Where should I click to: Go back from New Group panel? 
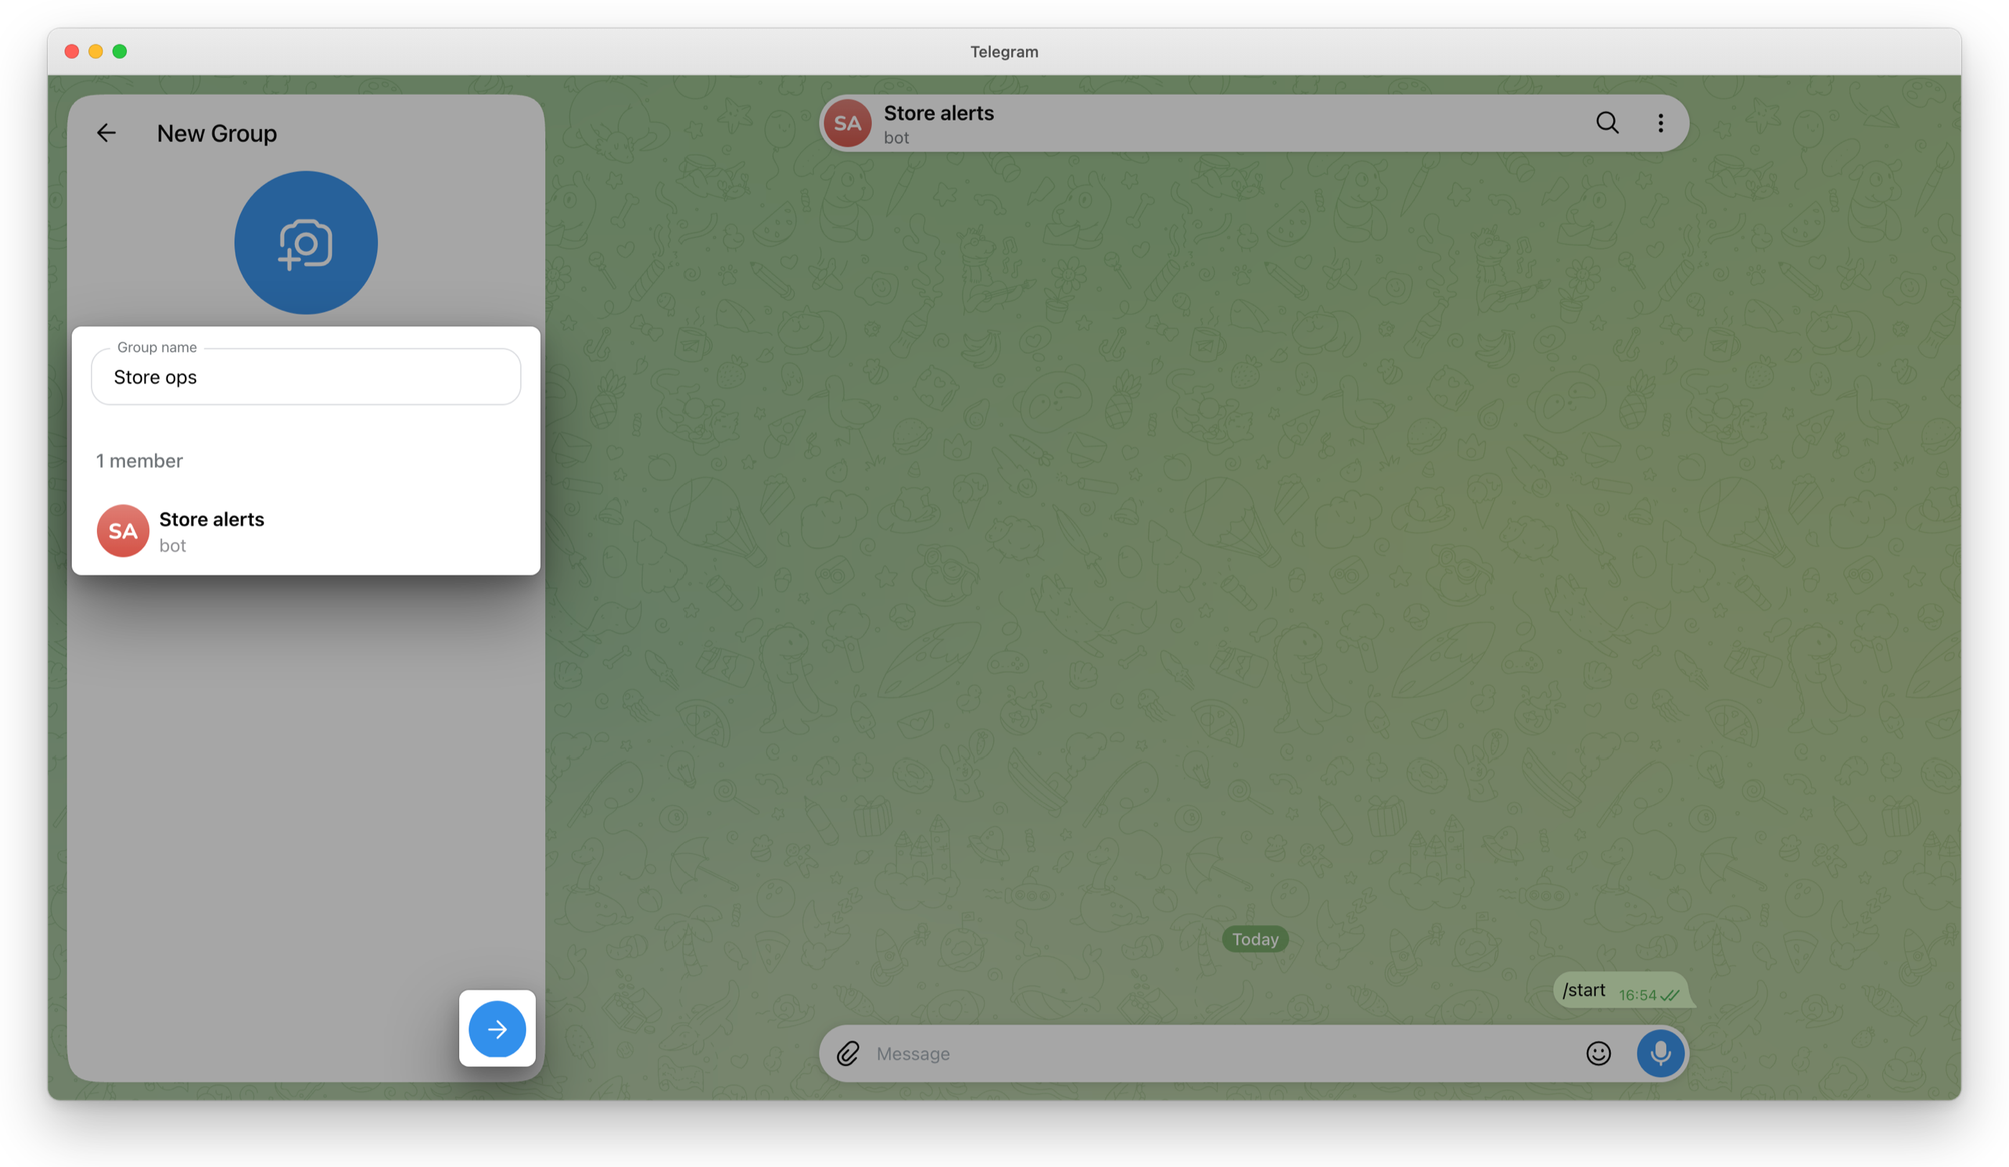coord(106,133)
